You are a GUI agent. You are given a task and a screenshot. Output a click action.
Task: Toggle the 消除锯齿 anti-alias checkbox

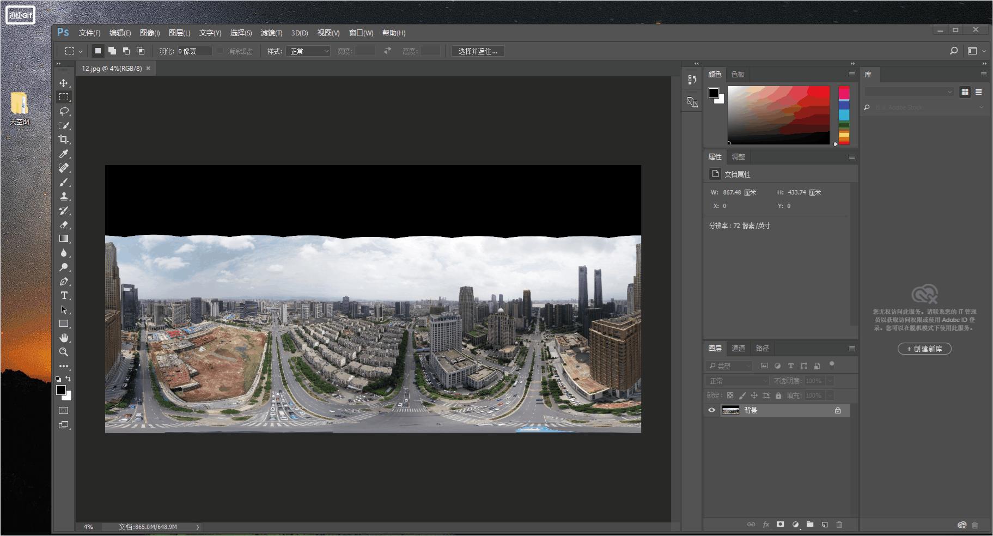point(221,51)
